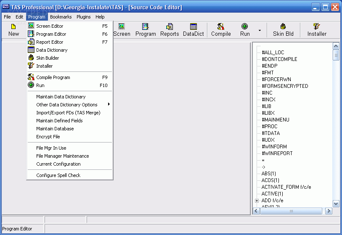342x235 pixels.
Task: Choose Current Configuration menu item
Action: pos(70,164)
